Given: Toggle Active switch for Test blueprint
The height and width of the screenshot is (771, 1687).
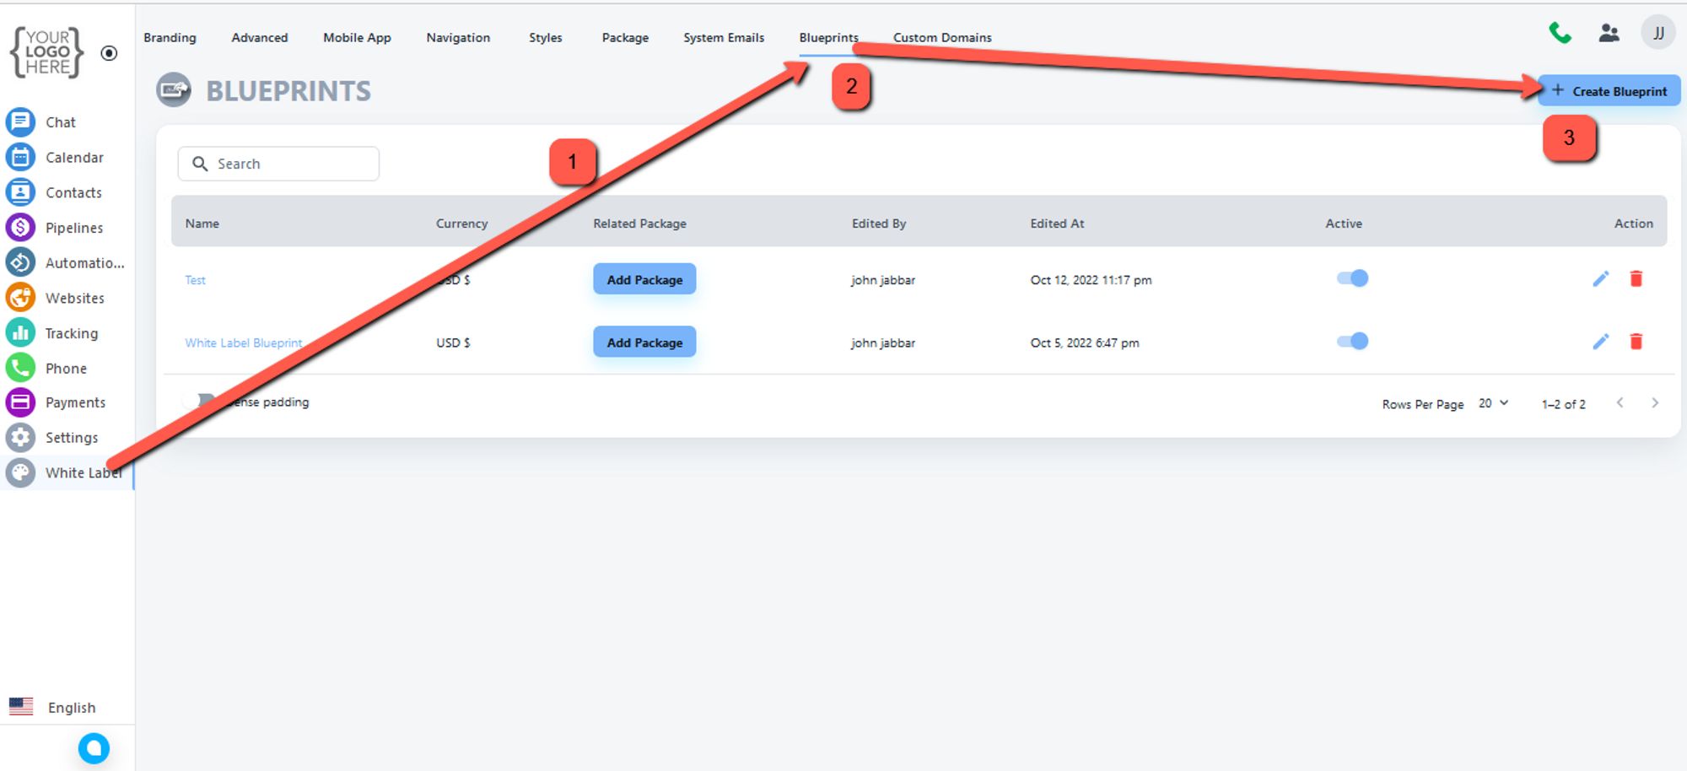Looking at the screenshot, I should click(1352, 278).
